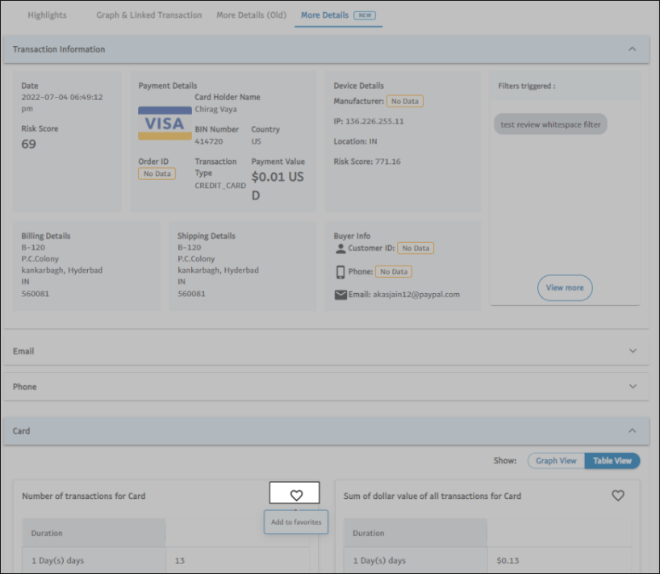Screen dimensions: 660x574
Task: Open the Highlights tab
Action: [47, 15]
